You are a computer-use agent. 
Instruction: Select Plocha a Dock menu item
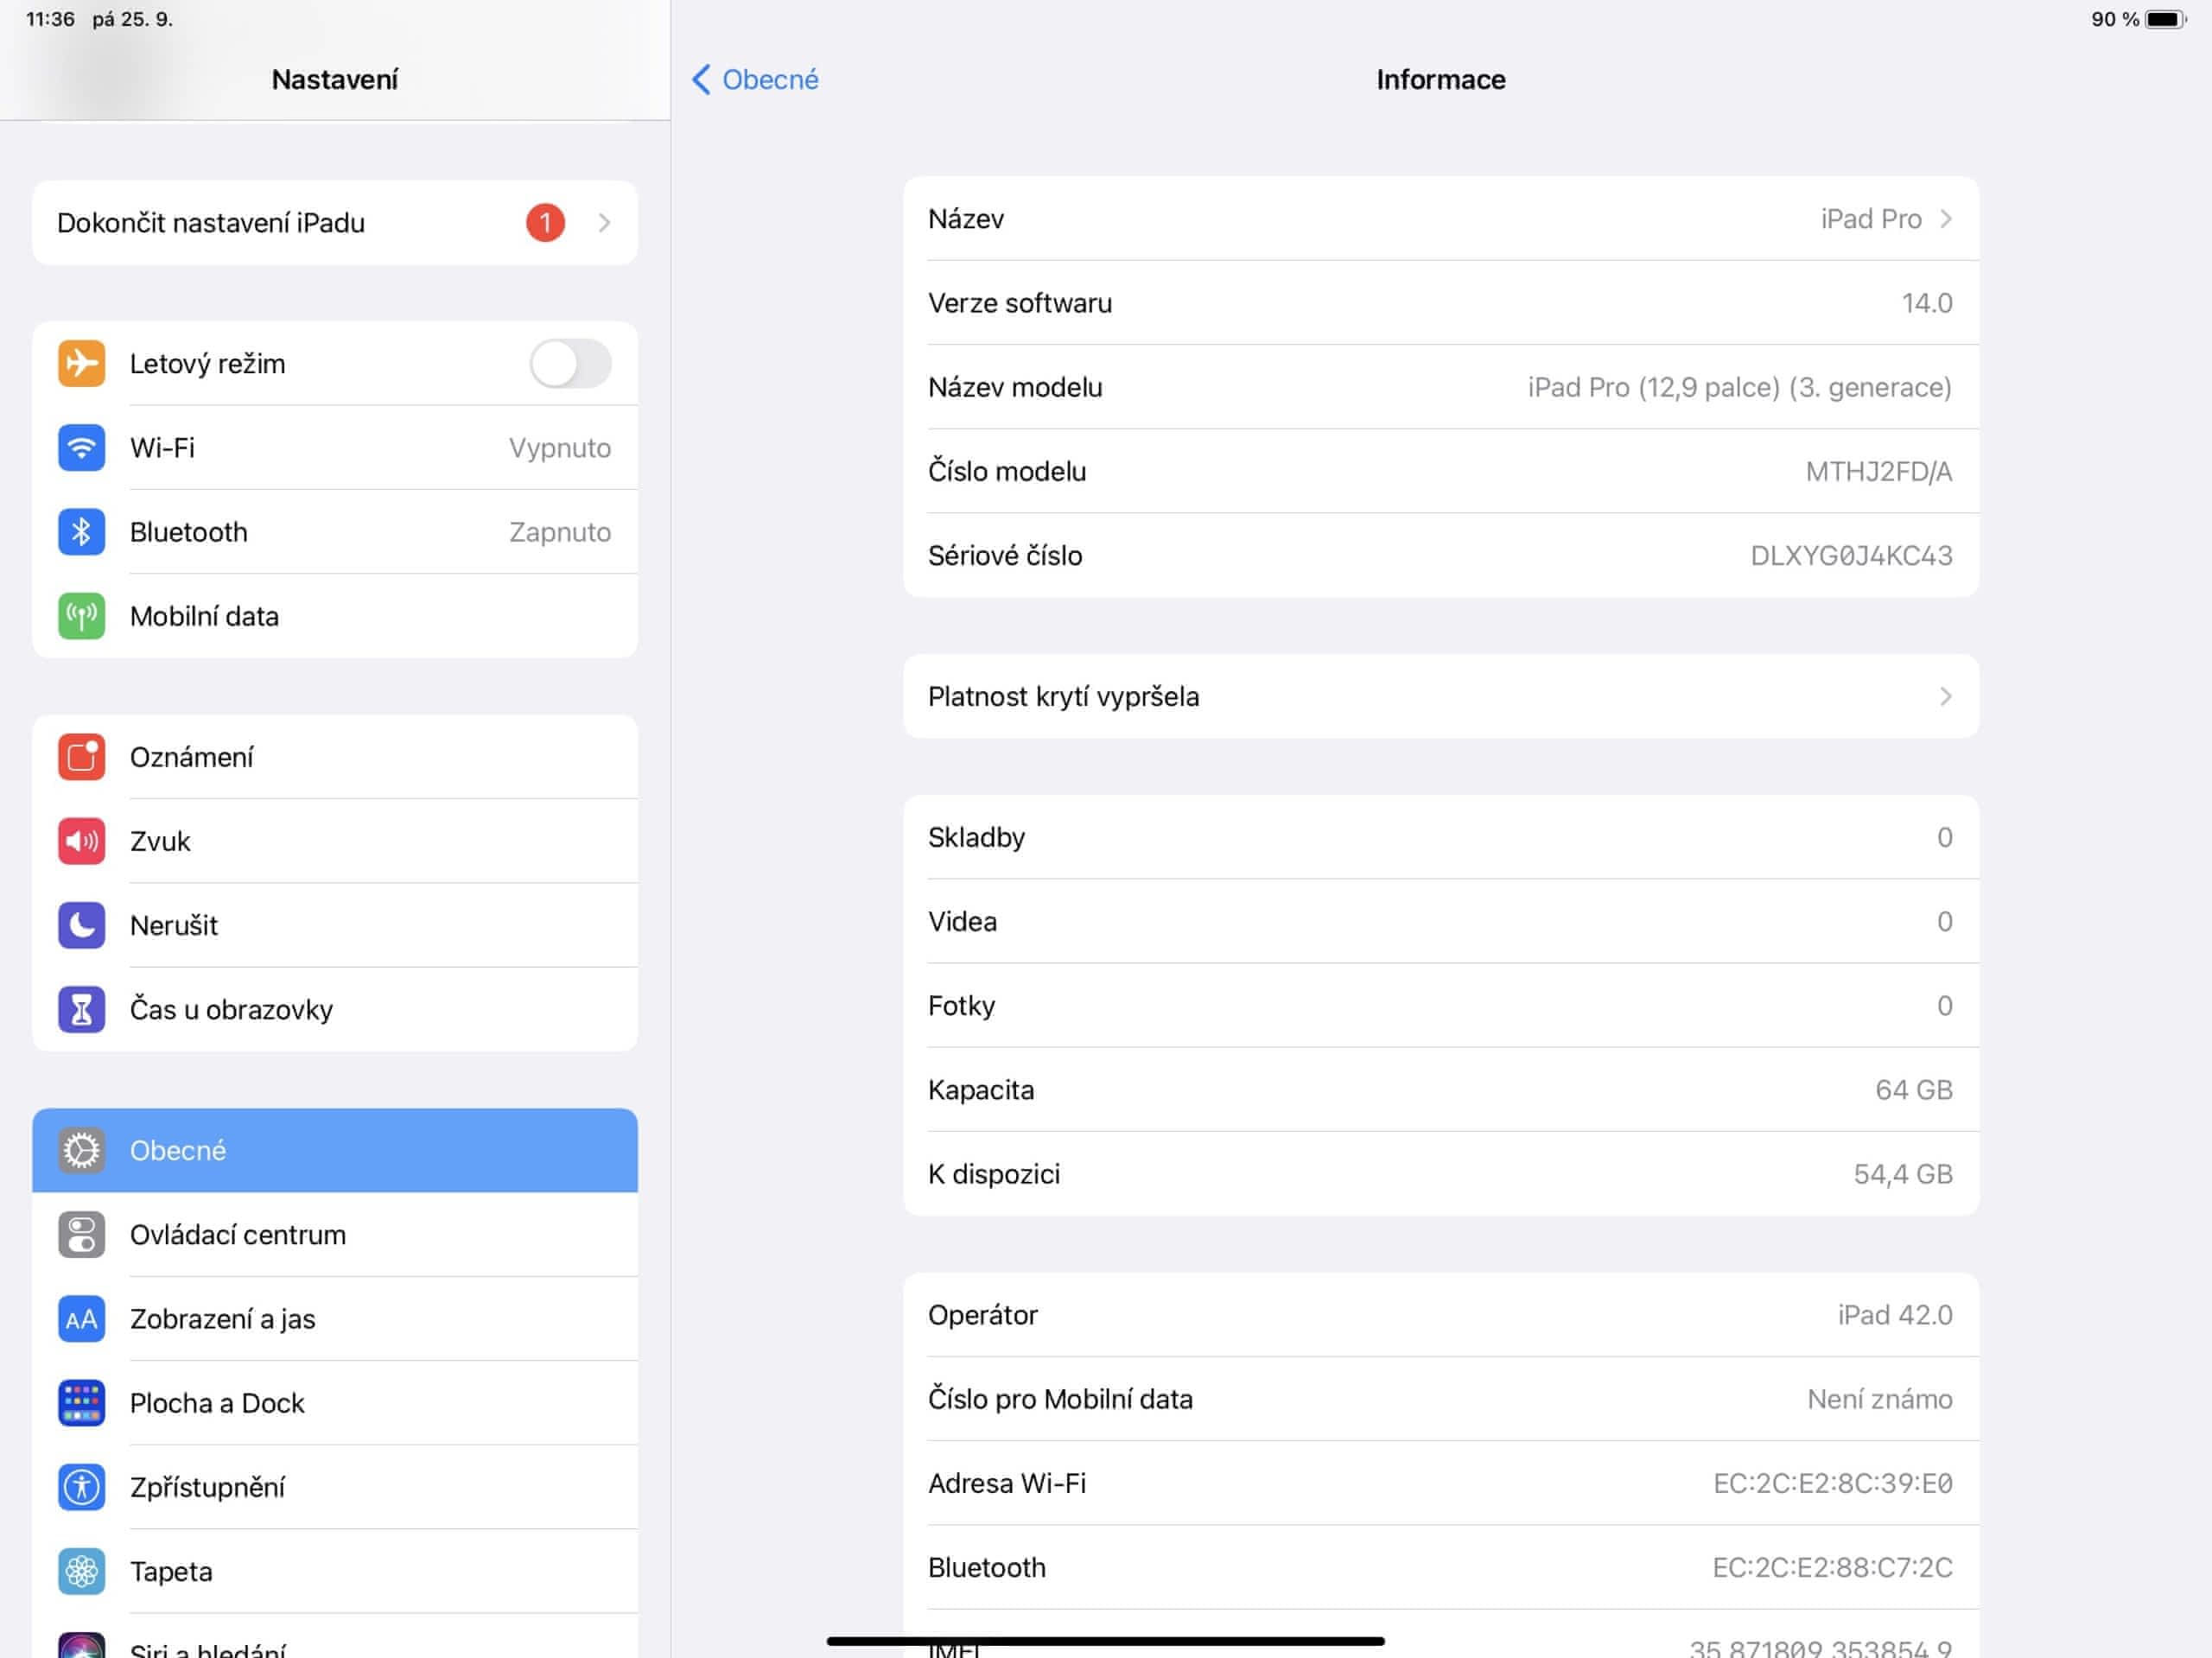click(x=217, y=1403)
